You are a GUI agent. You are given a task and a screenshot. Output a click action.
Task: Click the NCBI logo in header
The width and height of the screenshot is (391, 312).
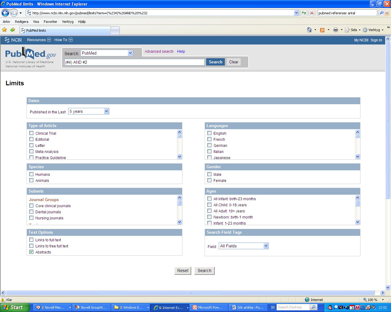click(13, 40)
